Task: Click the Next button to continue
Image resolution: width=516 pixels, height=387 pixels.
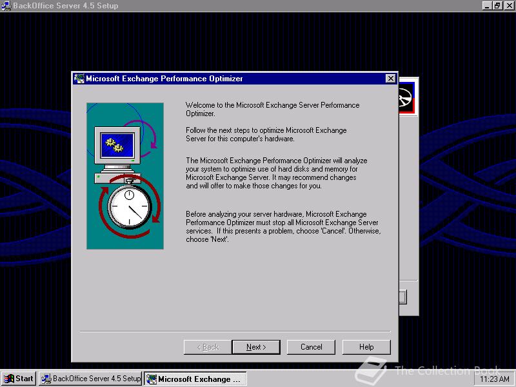Action: (x=256, y=347)
